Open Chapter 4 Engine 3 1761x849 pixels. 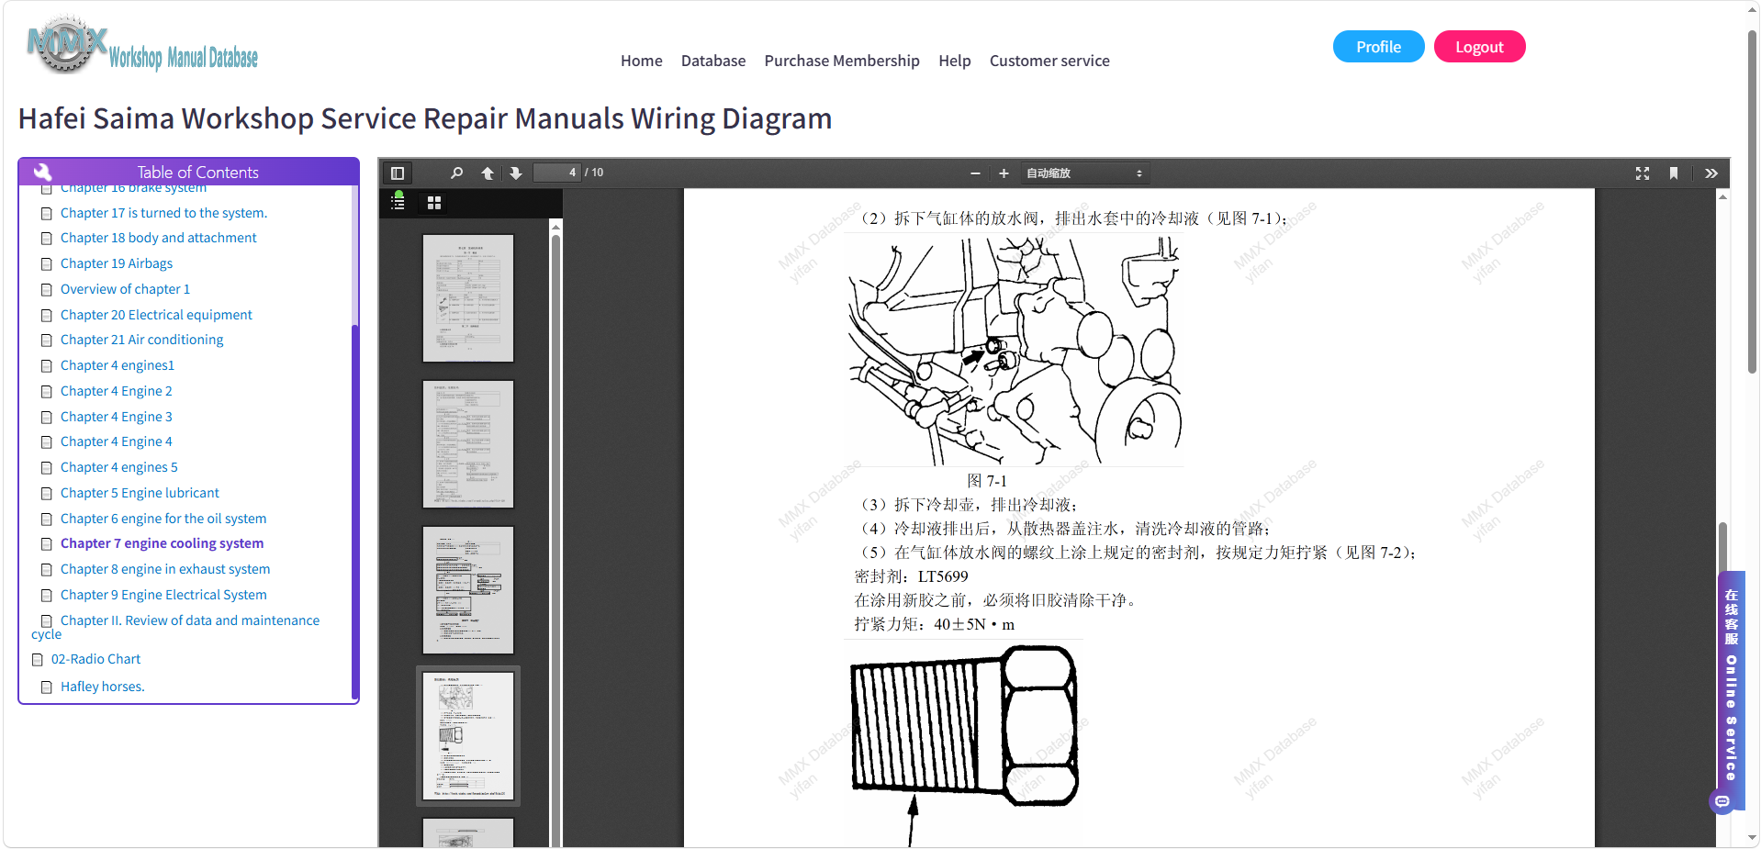[x=117, y=417]
